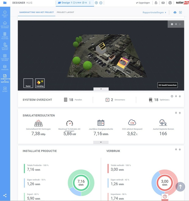
Task: Select Samenvatting & Rapporten section
Action: 5,78
